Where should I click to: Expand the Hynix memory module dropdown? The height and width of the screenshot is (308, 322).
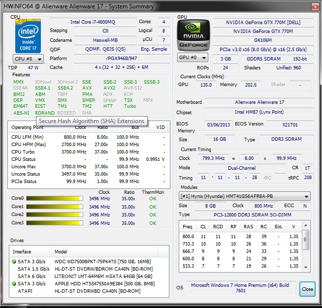(245, 196)
